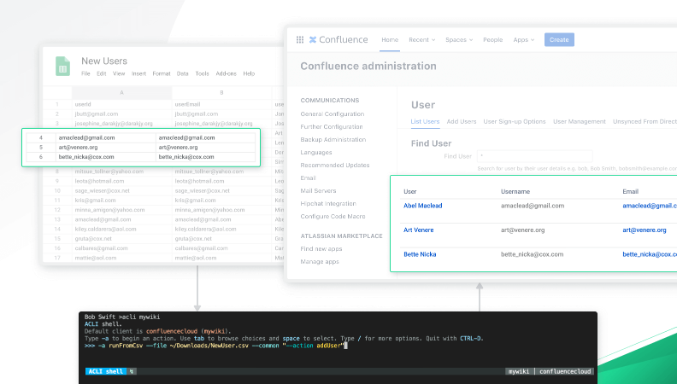Open the app switcher grid icon

300,39
